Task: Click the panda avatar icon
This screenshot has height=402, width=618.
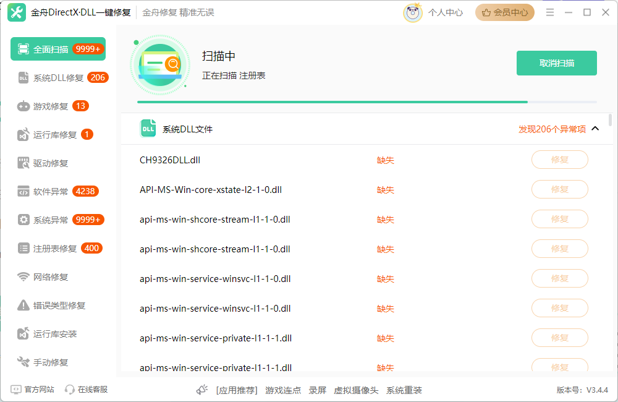Action: pos(412,12)
